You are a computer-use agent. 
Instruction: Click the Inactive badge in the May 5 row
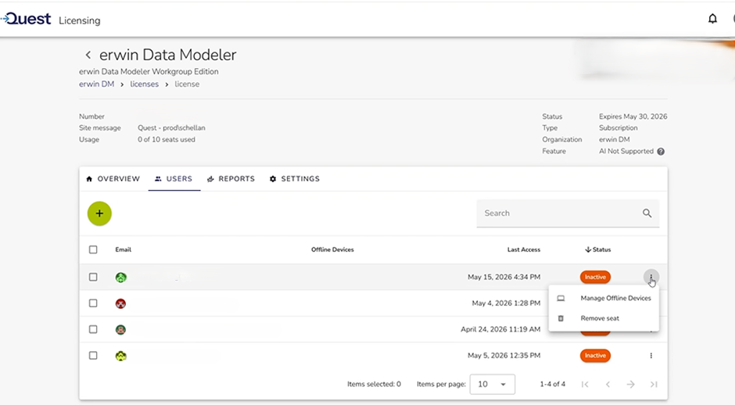coord(595,356)
